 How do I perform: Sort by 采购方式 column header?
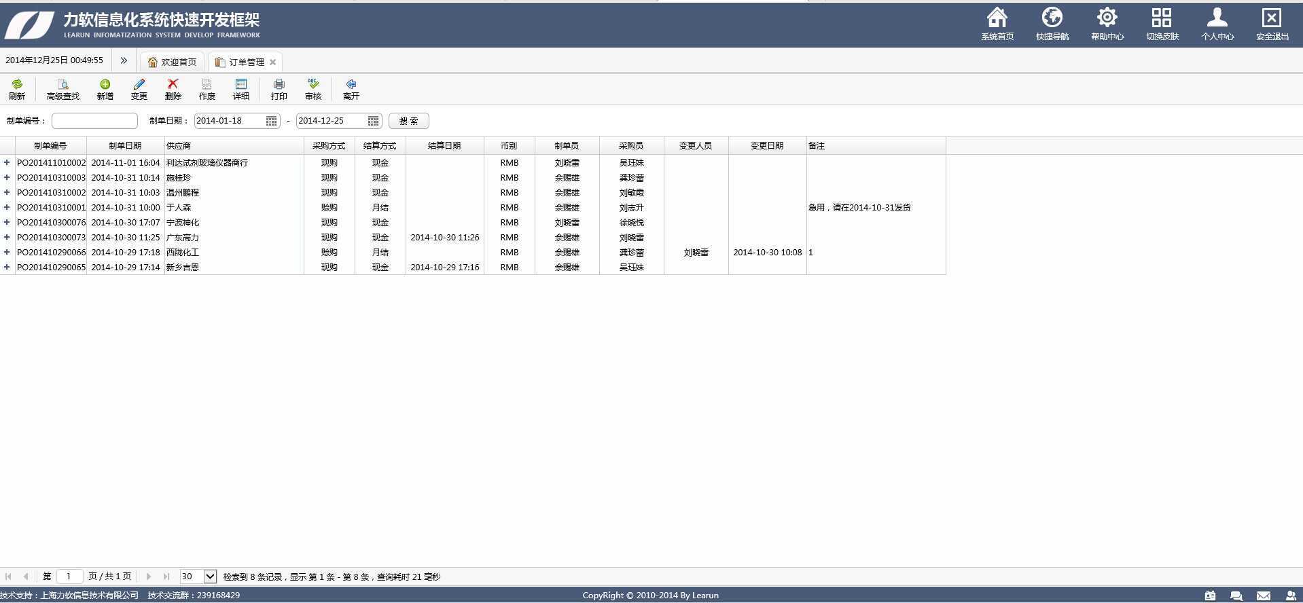[329, 145]
